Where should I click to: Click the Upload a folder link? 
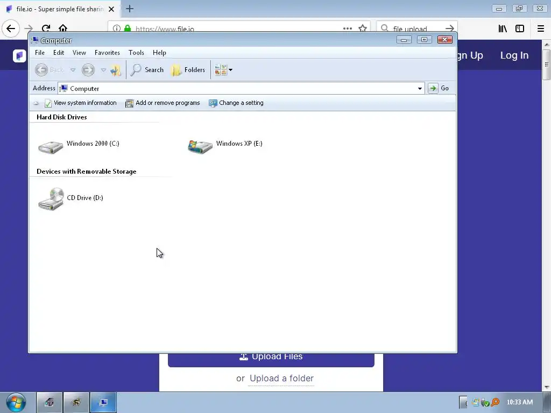coord(281,379)
